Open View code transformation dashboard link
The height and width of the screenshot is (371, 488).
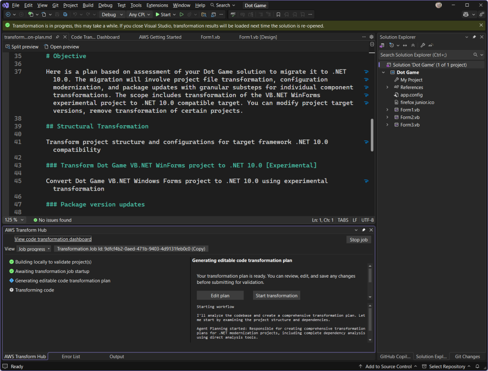52,239
